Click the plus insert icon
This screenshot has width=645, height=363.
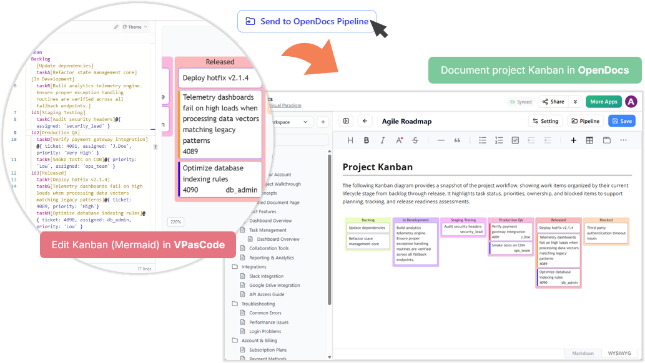click(573, 140)
